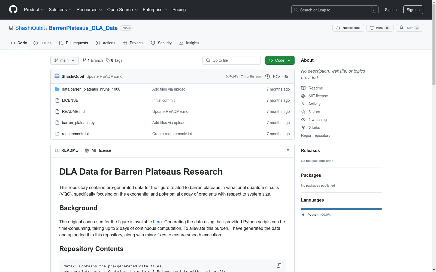Click the file icon next to README.md

[x=57, y=112]
